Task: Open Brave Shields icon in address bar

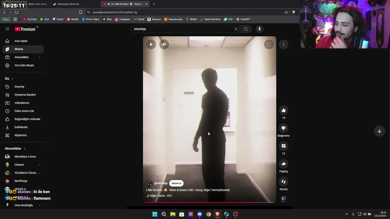Action: [x=294, y=12]
